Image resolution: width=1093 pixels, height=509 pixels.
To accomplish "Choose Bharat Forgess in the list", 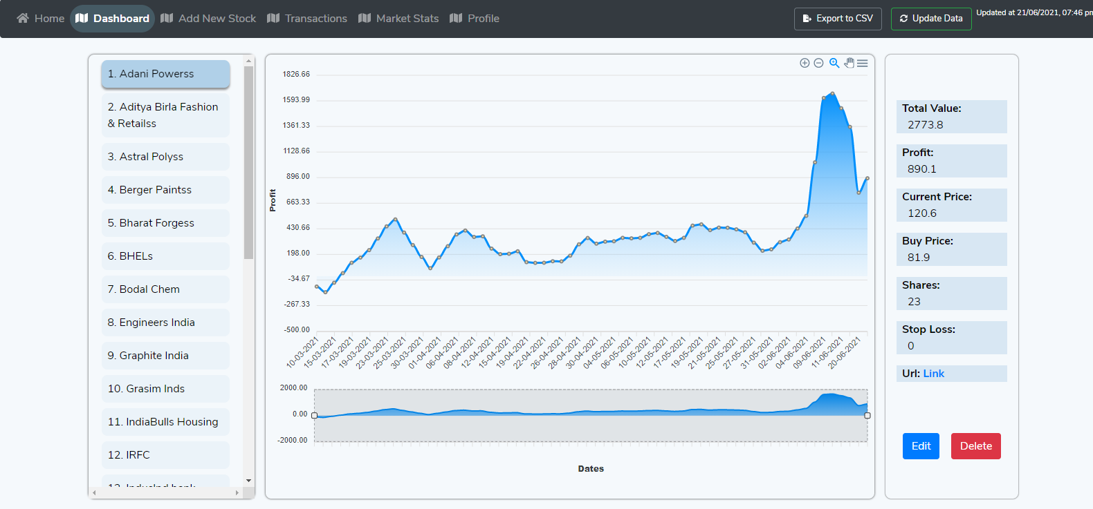I will (x=165, y=223).
